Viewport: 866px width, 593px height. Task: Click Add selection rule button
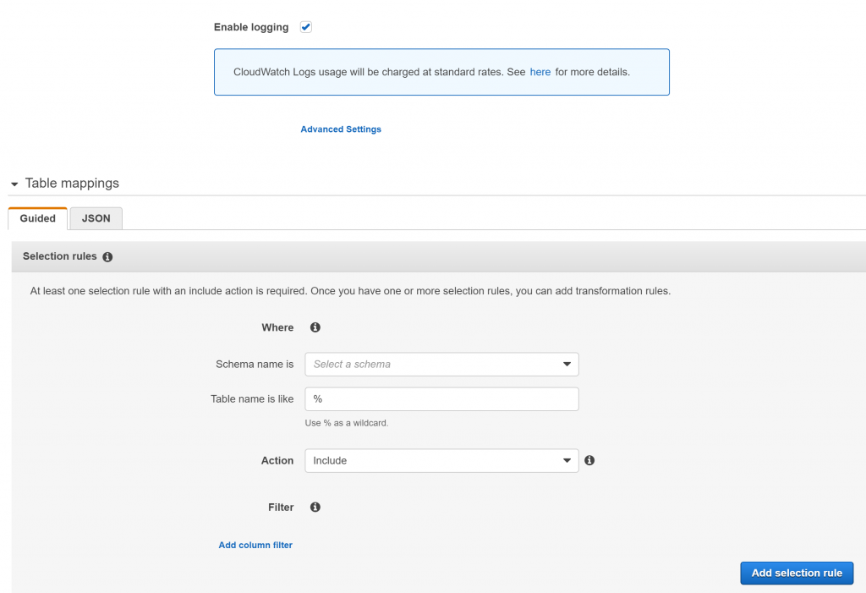coord(797,573)
